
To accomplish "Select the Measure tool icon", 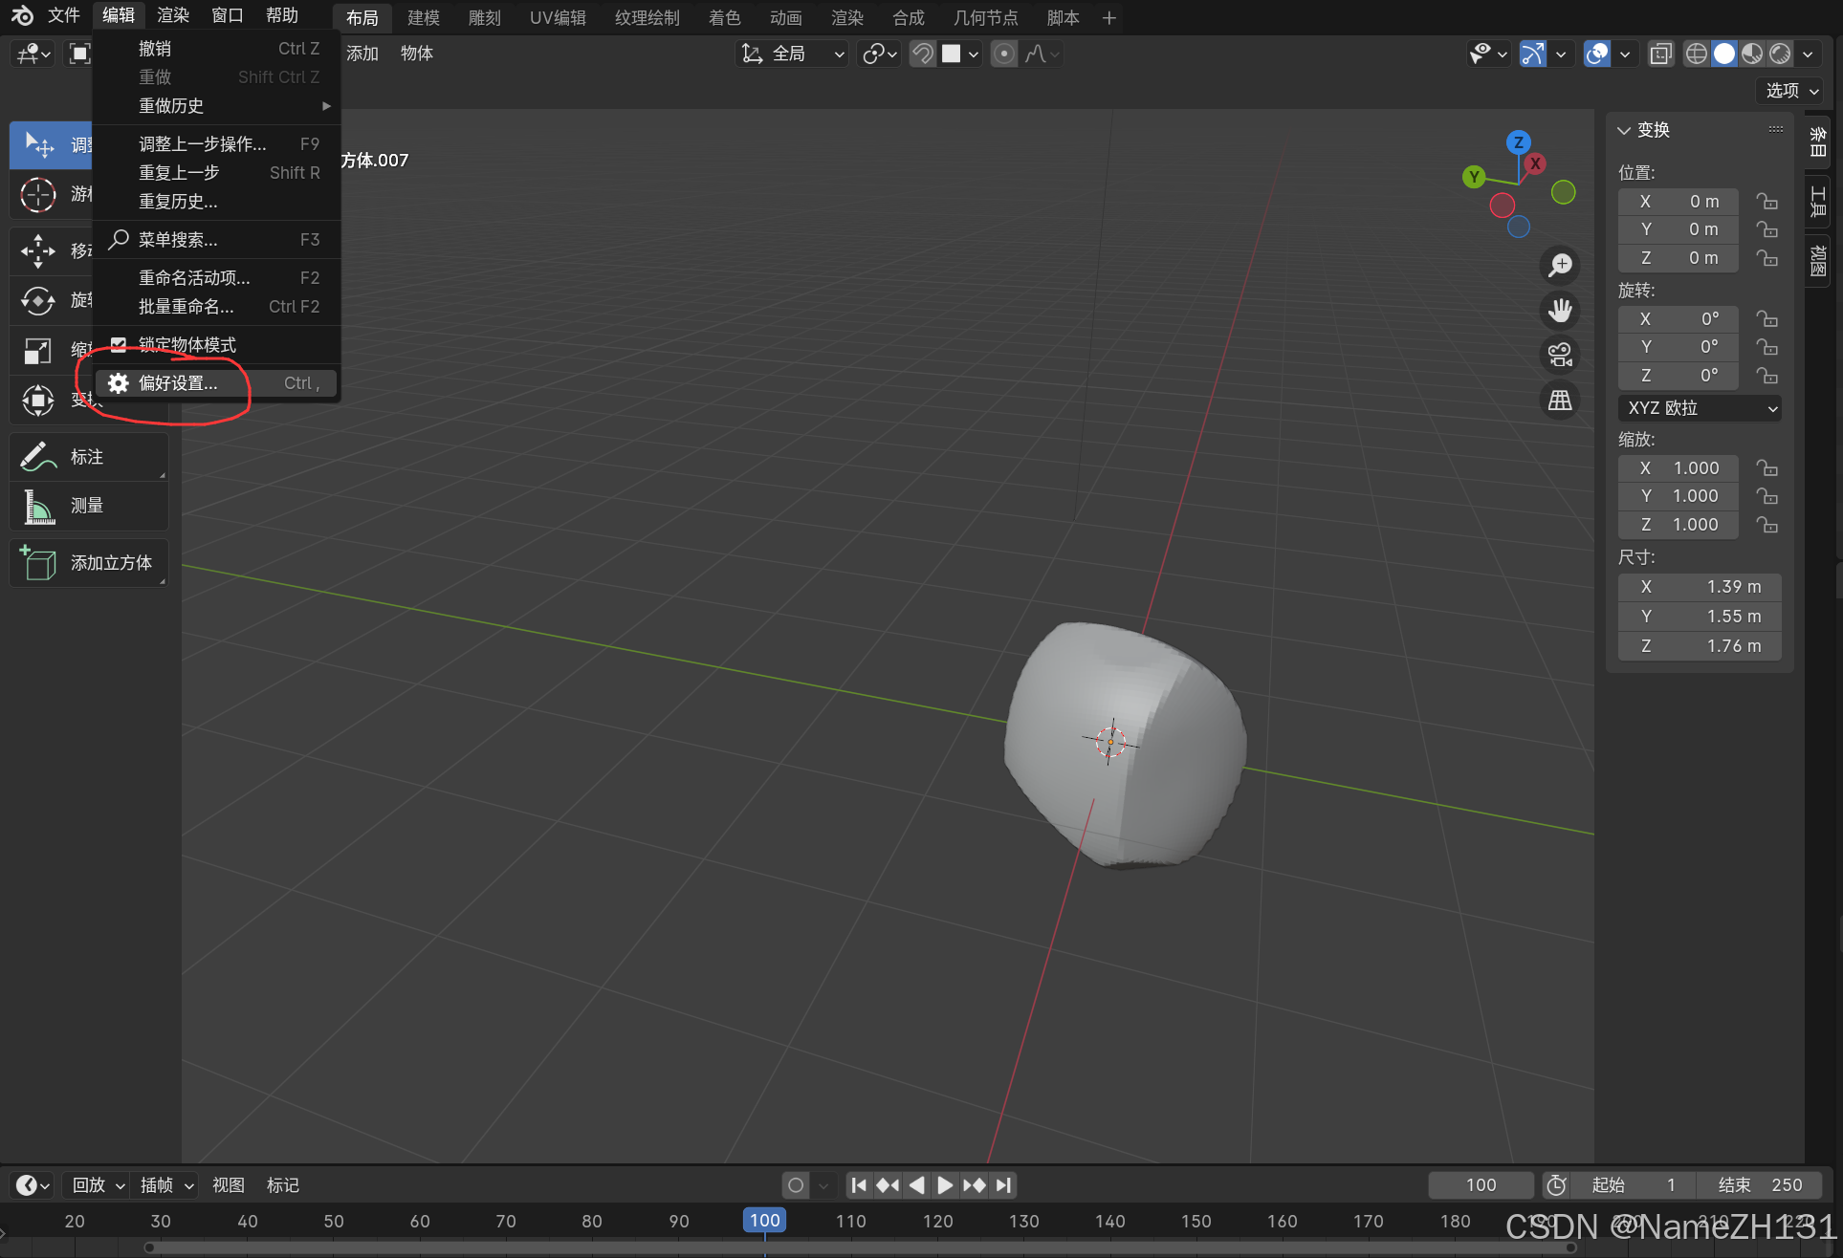I will 38,506.
